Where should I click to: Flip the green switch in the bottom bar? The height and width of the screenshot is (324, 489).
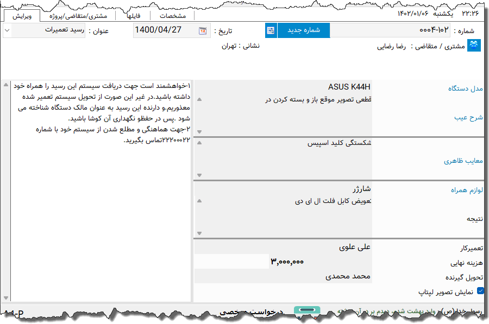(x=306, y=309)
